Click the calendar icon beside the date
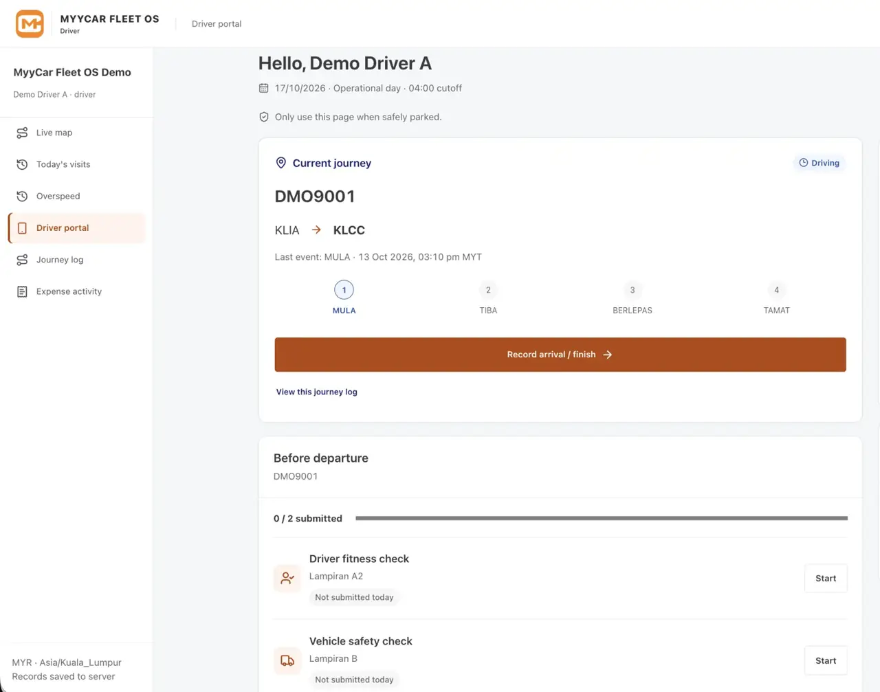Screen dimensions: 880x692 pos(263,88)
